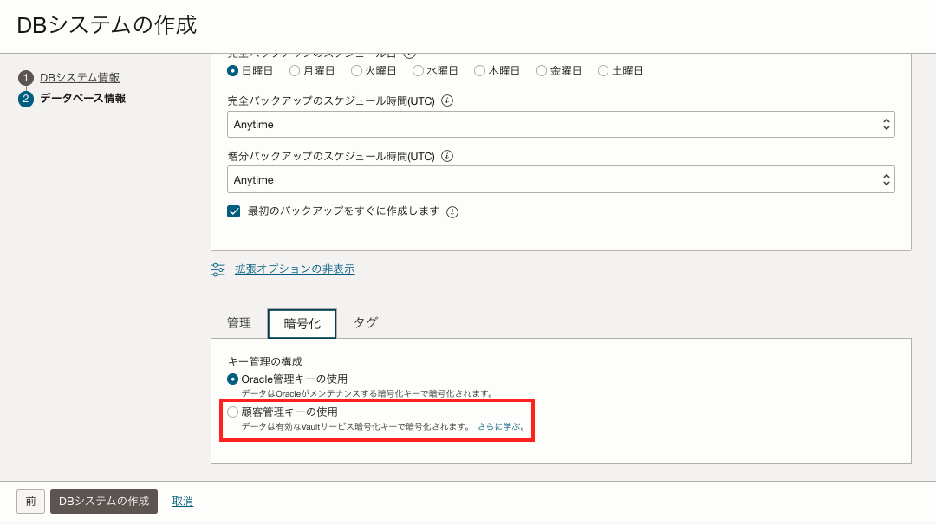936x525 pixels.
Task: Go back with the 前 button
Action: pyautogui.click(x=30, y=502)
